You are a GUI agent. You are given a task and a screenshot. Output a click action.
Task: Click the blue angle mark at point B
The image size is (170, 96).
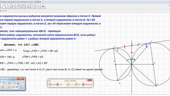coord(147,46)
